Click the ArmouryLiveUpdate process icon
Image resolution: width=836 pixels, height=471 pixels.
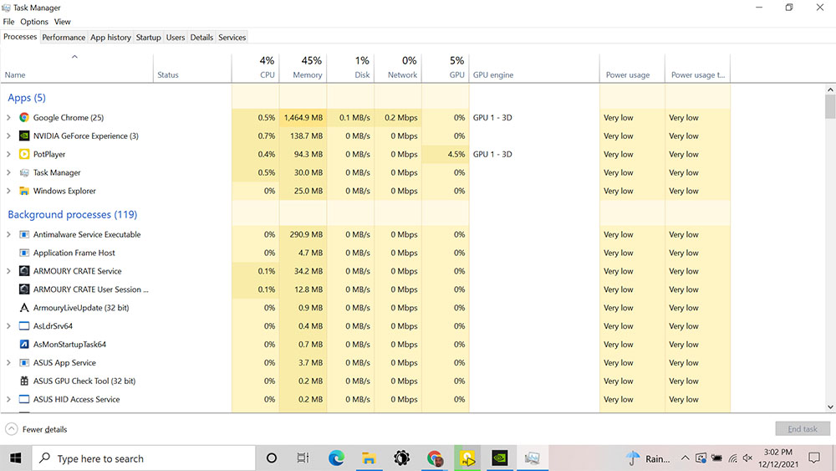coord(24,307)
